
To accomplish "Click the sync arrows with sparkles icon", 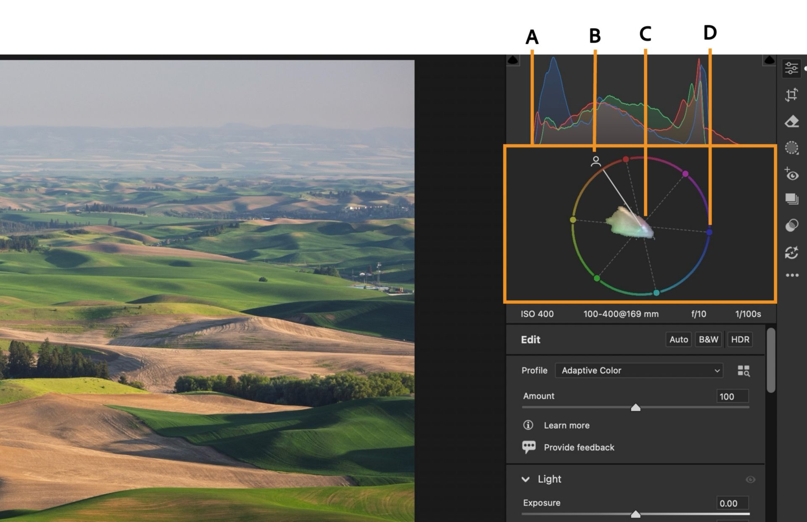I will click(x=791, y=252).
